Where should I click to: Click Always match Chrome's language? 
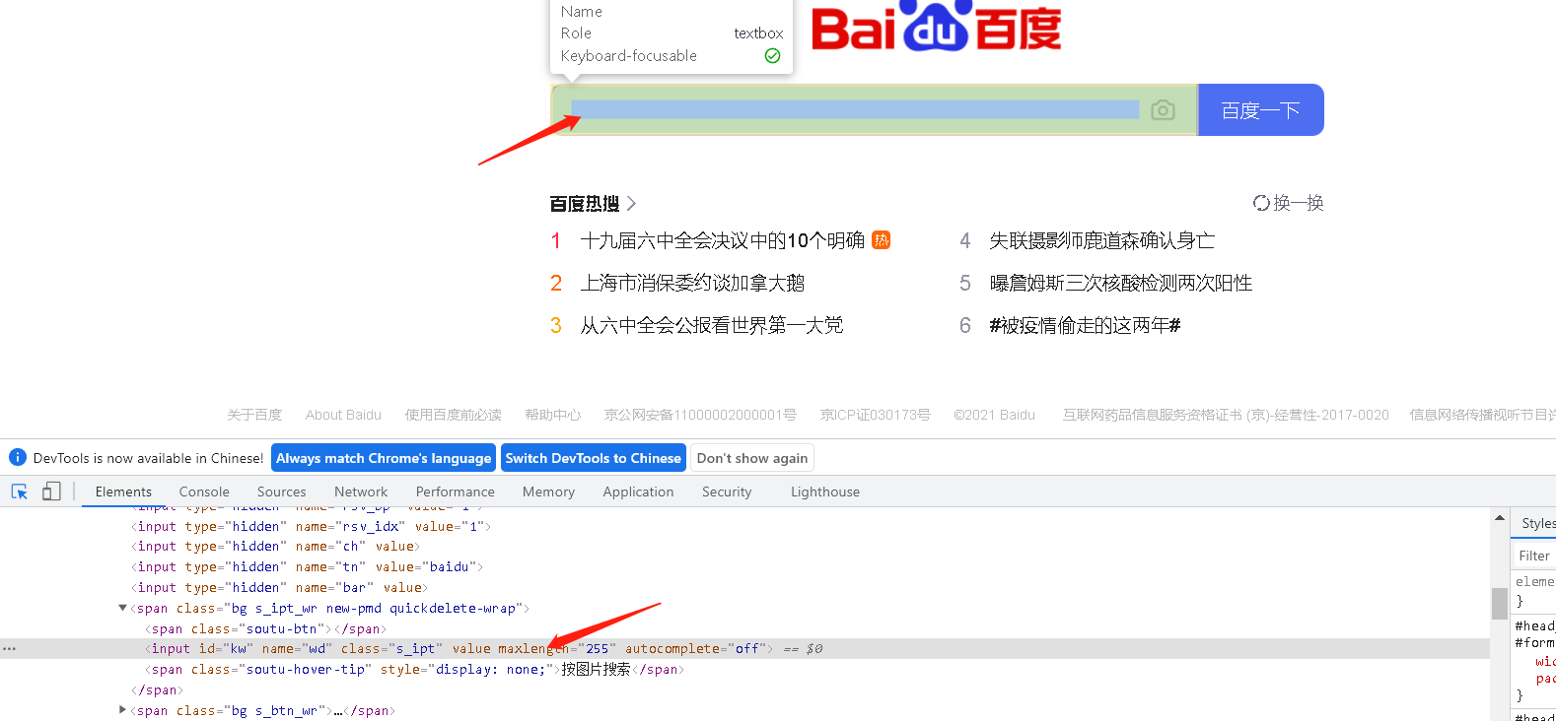click(x=384, y=458)
